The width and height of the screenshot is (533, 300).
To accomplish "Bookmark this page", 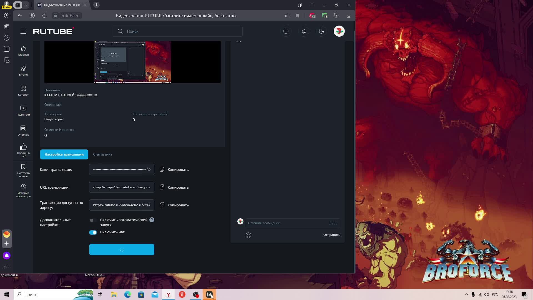I will click(297, 16).
